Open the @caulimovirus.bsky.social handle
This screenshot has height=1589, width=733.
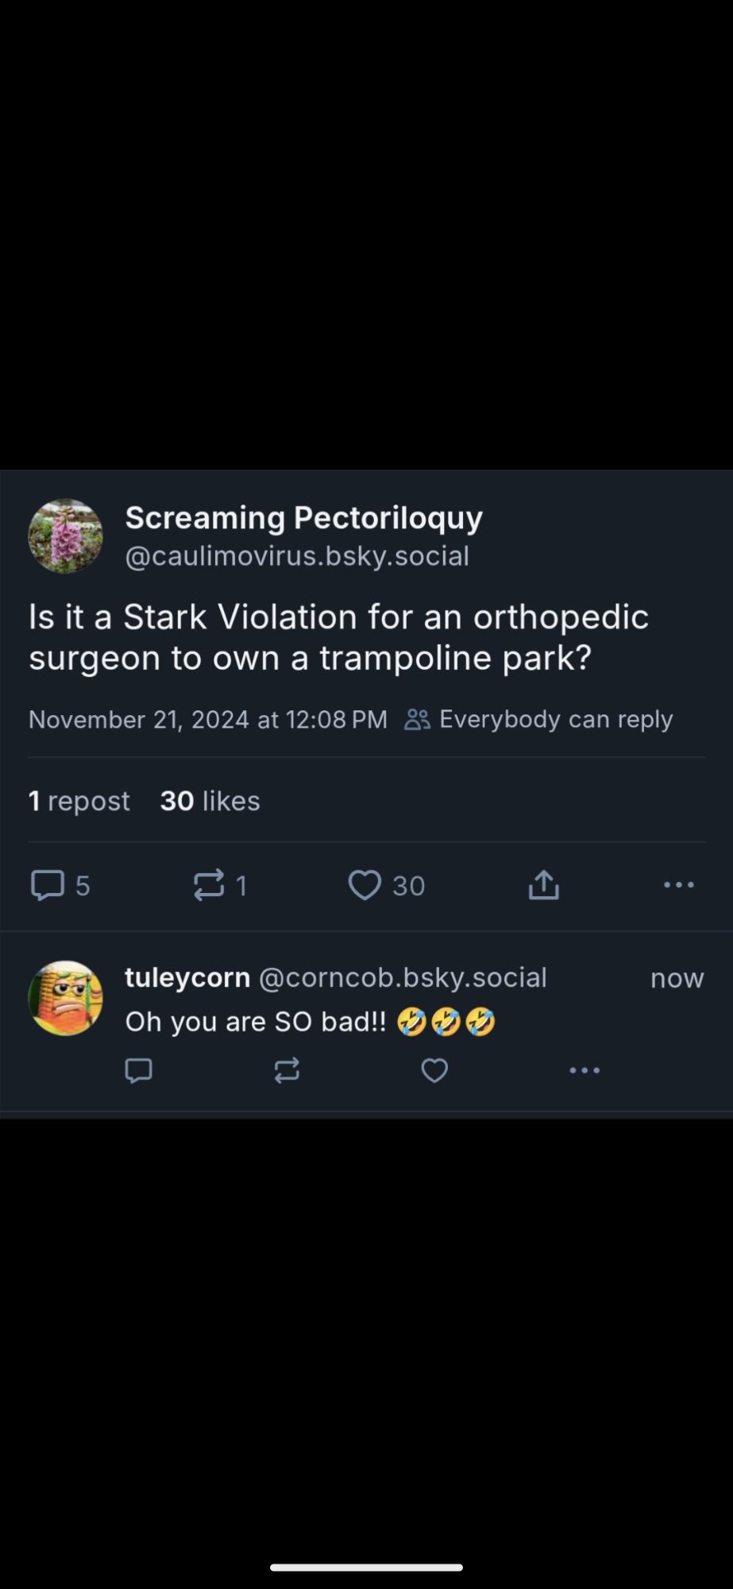pos(297,556)
